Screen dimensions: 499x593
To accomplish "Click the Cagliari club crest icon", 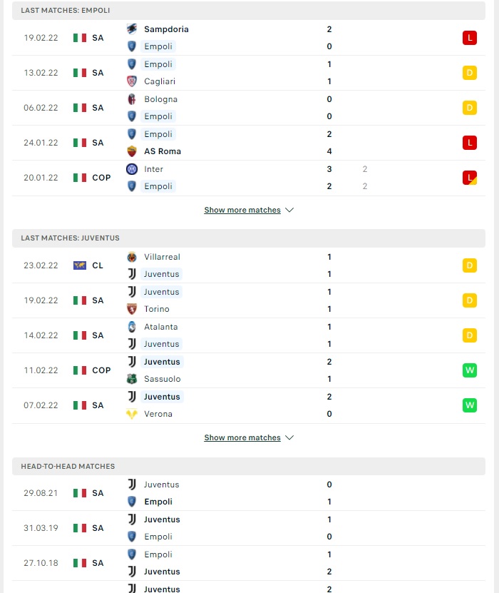I will coord(131,81).
